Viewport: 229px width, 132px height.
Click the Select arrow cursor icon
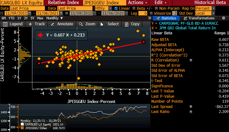[102, 24]
